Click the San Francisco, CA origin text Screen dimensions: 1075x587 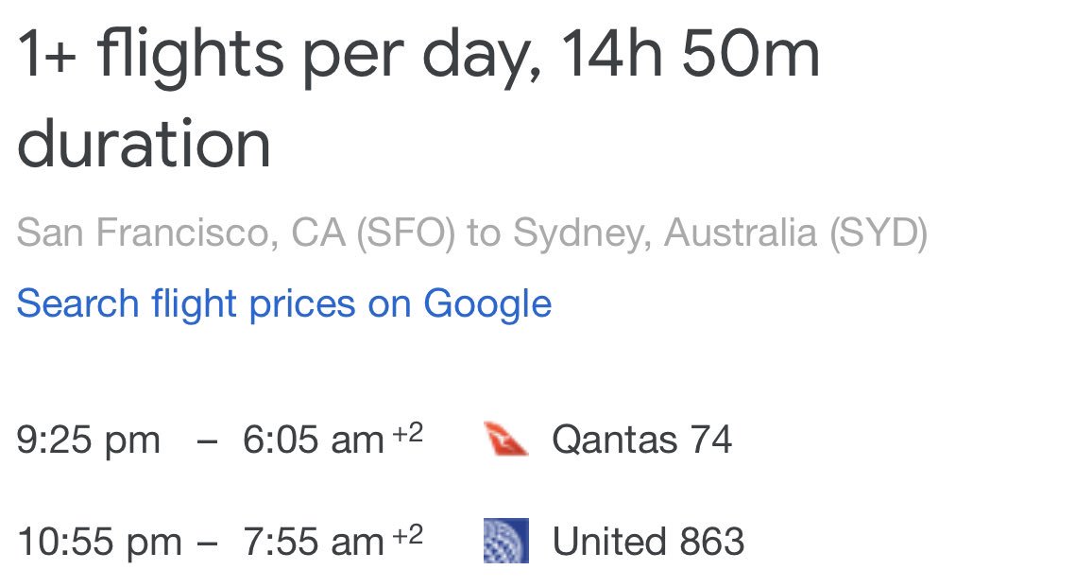point(179,233)
